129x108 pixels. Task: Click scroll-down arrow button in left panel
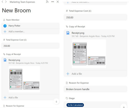56,101
